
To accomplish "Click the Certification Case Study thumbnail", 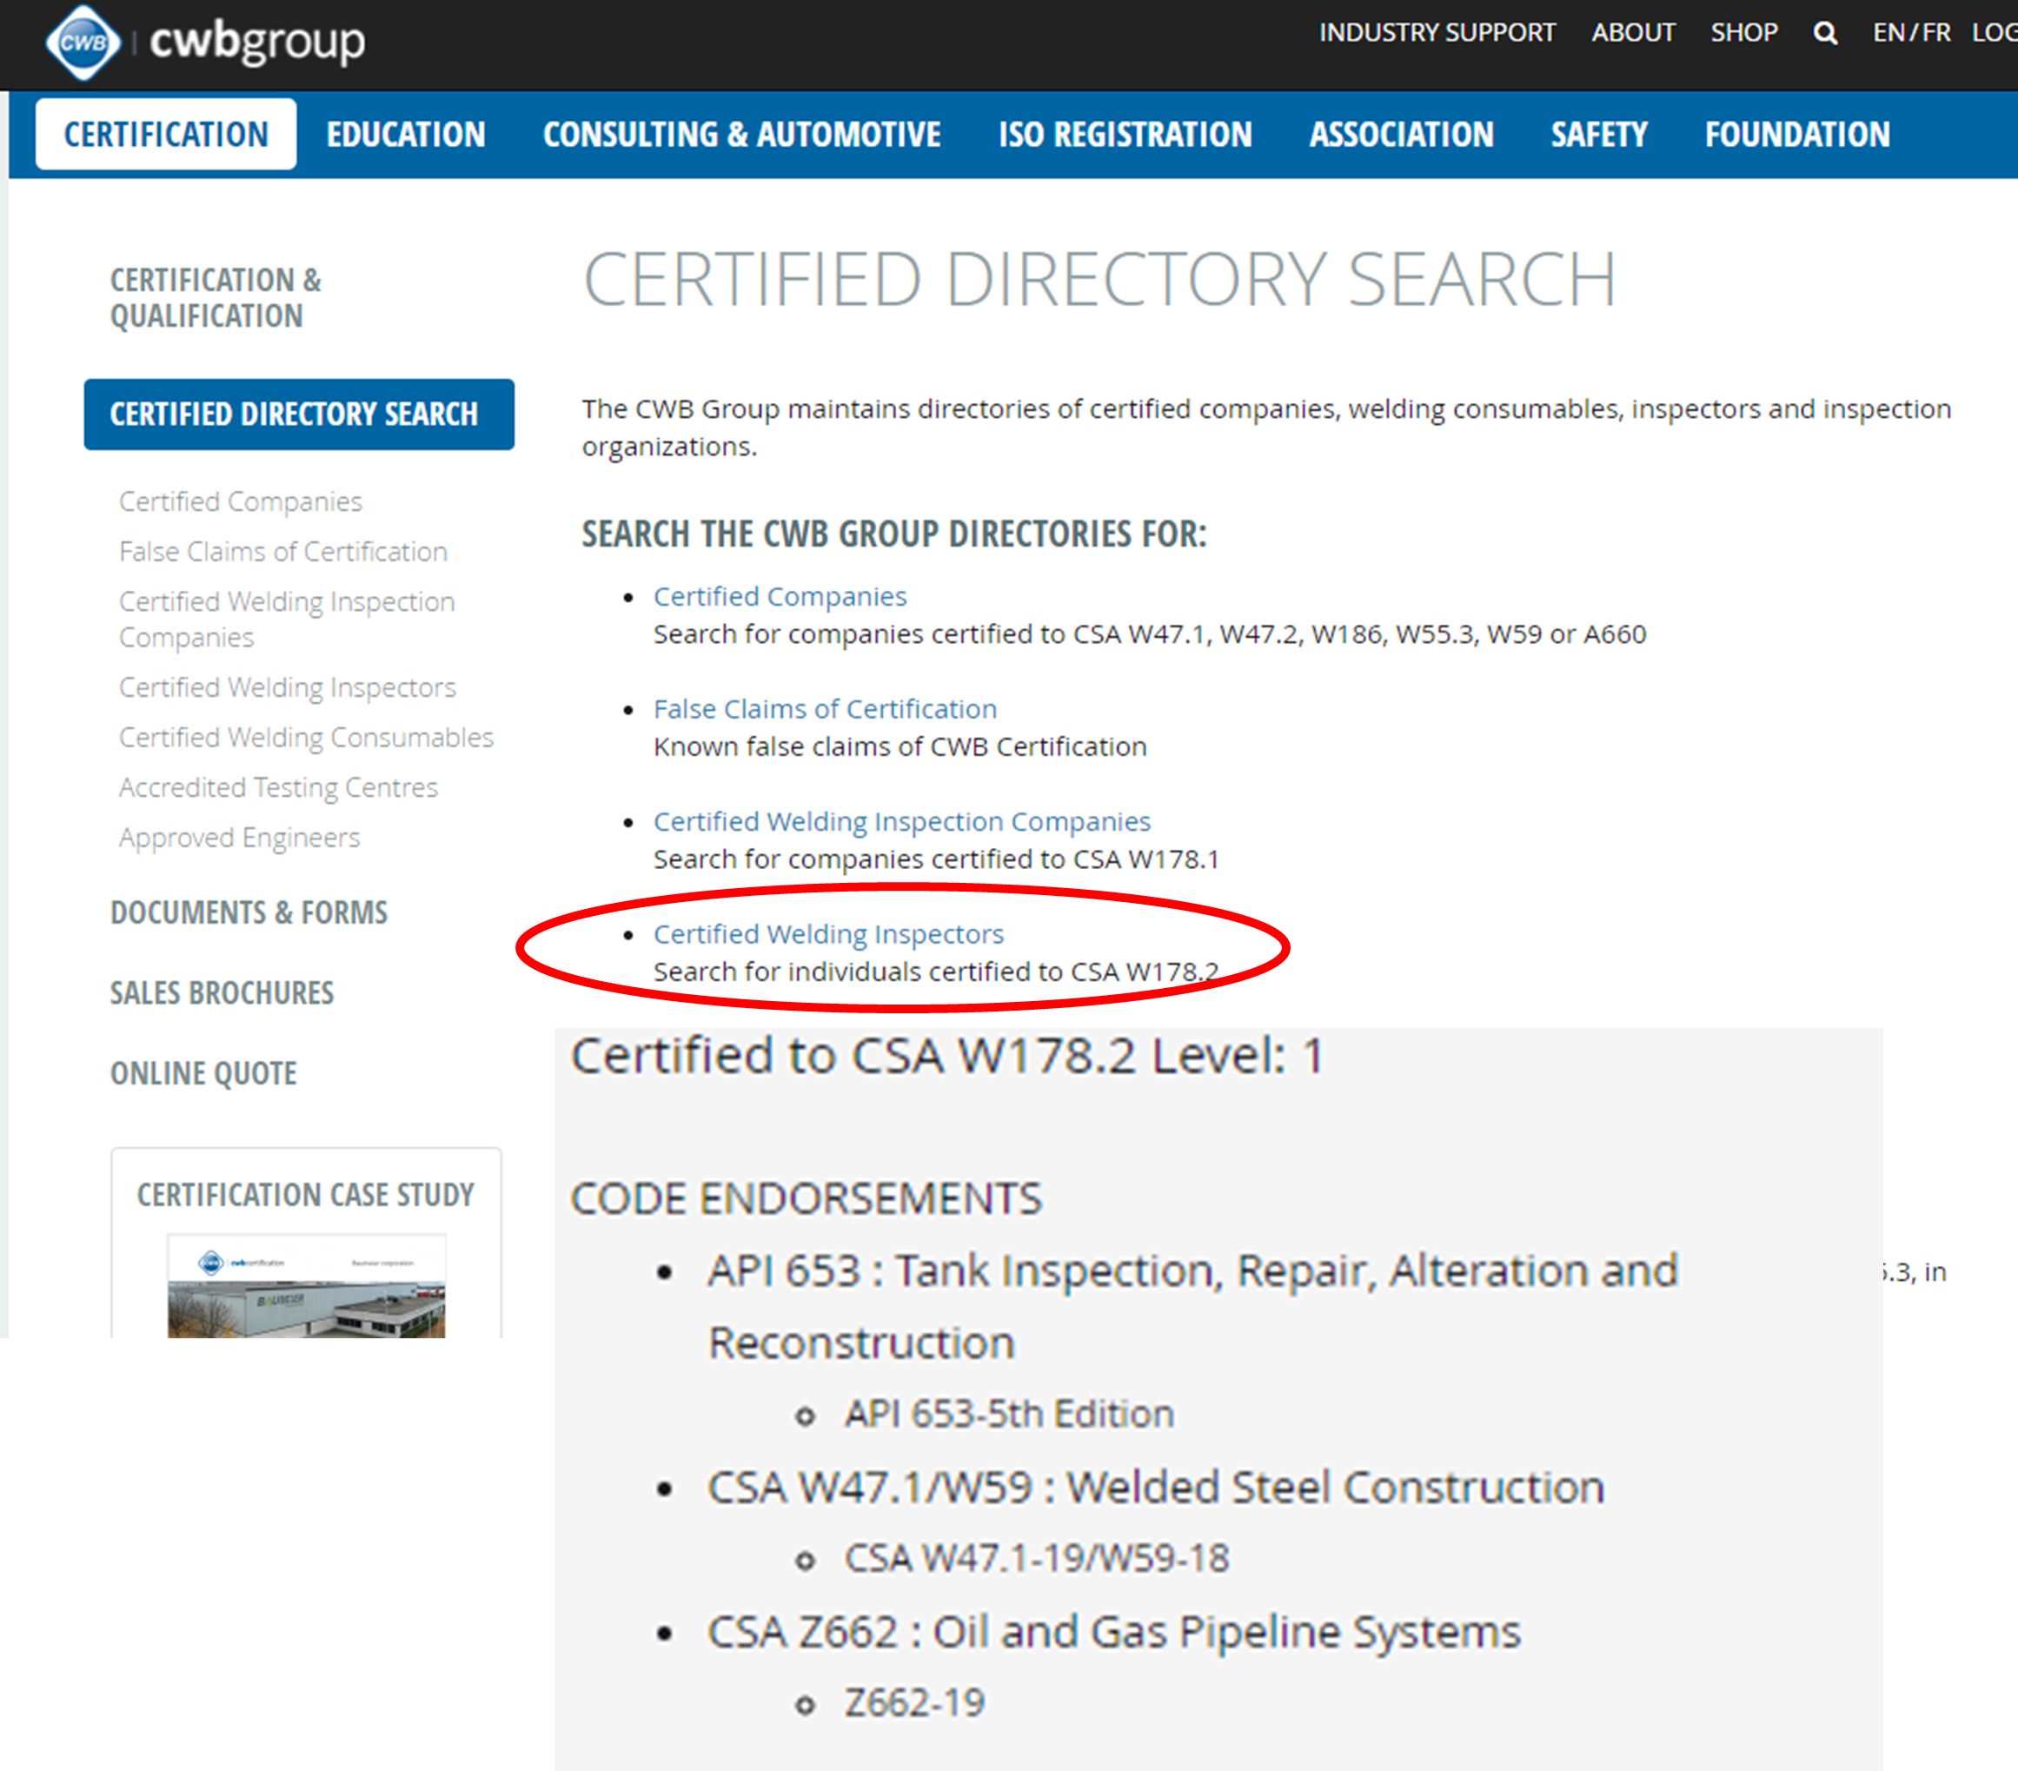I will point(306,1285).
